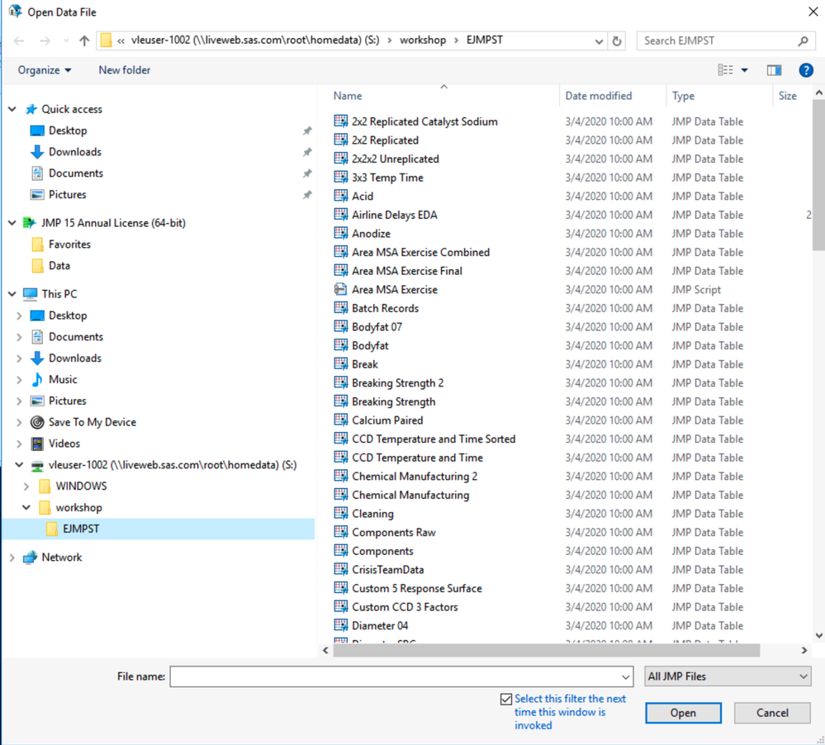Open the help question mark icon
825x745 pixels.
coord(805,70)
